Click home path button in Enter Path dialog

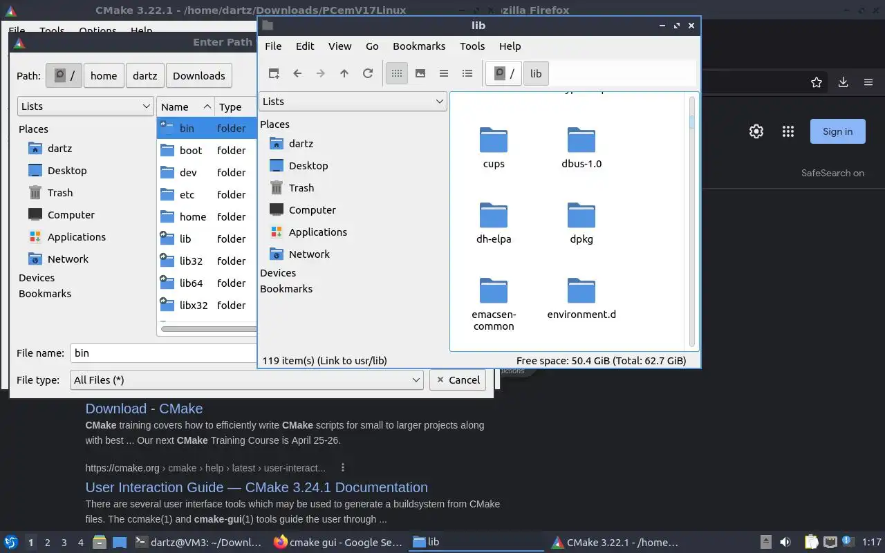click(x=104, y=76)
